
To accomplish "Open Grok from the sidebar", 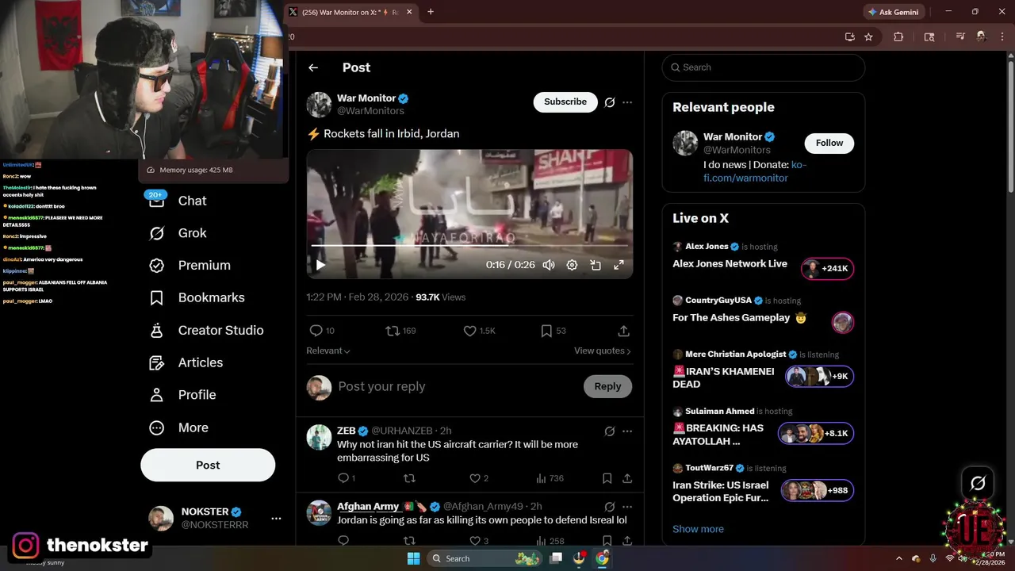I will pos(180,233).
